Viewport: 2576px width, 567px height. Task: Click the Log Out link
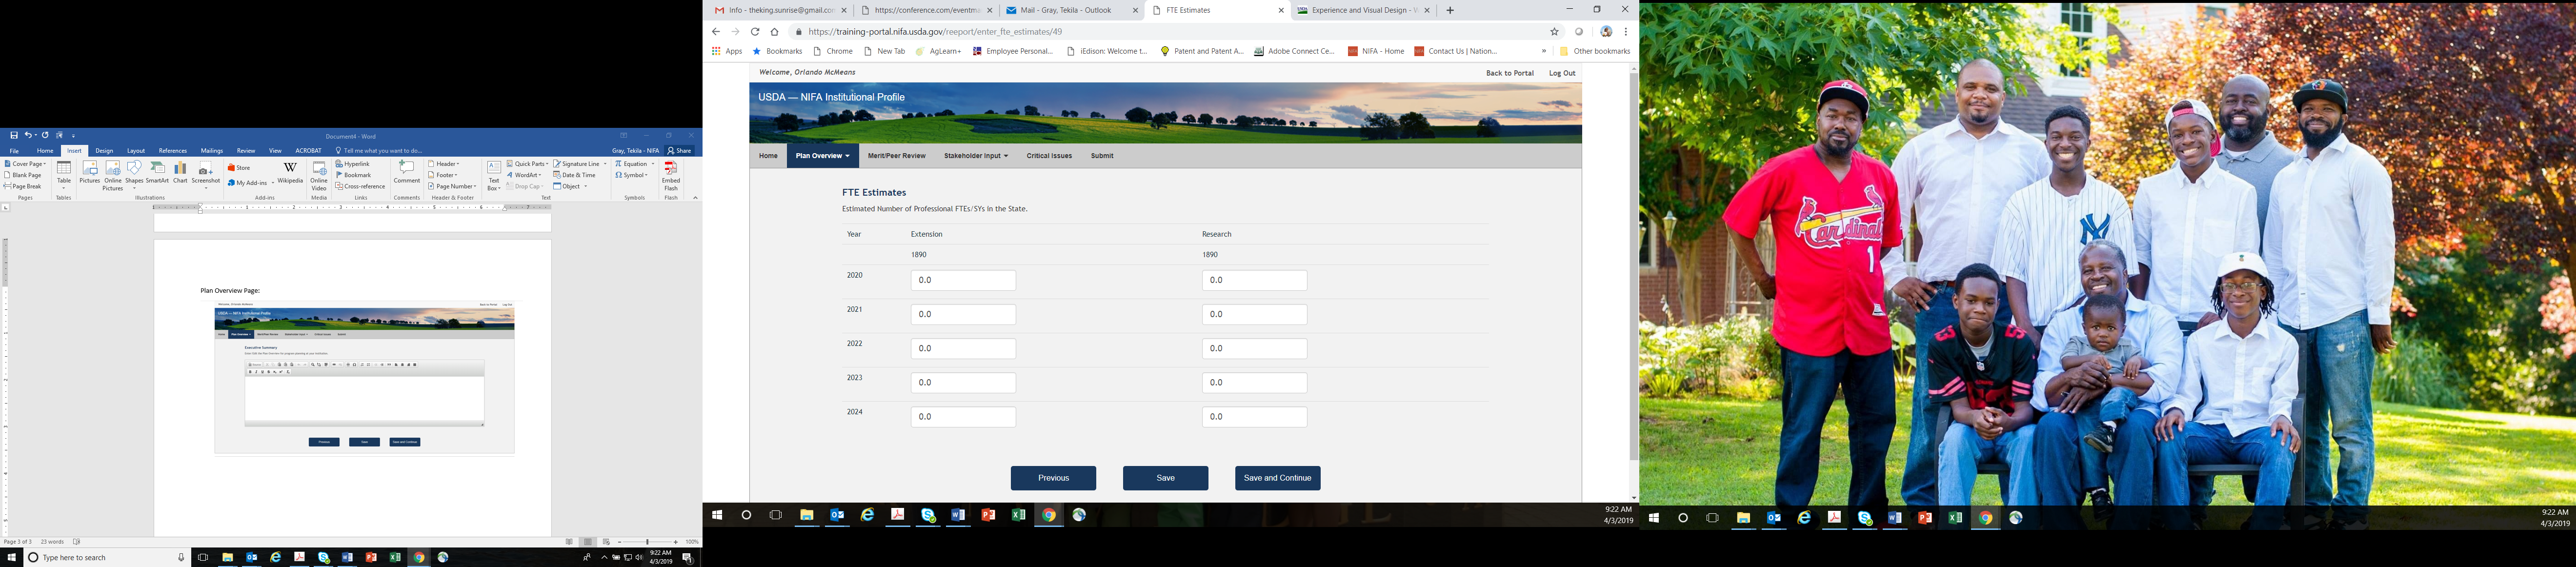tap(1561, 73)
